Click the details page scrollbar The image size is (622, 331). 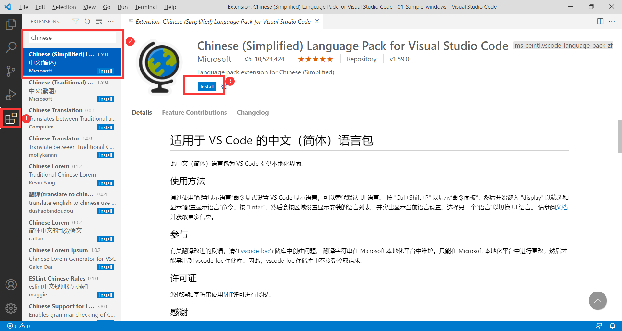(x=620, y=136)
